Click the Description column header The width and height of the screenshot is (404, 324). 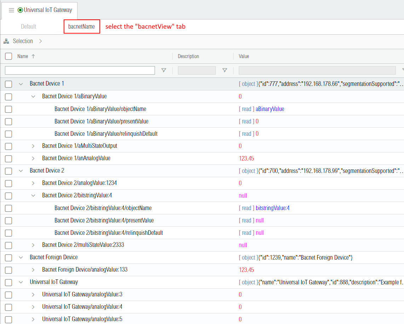pos(188,56)
